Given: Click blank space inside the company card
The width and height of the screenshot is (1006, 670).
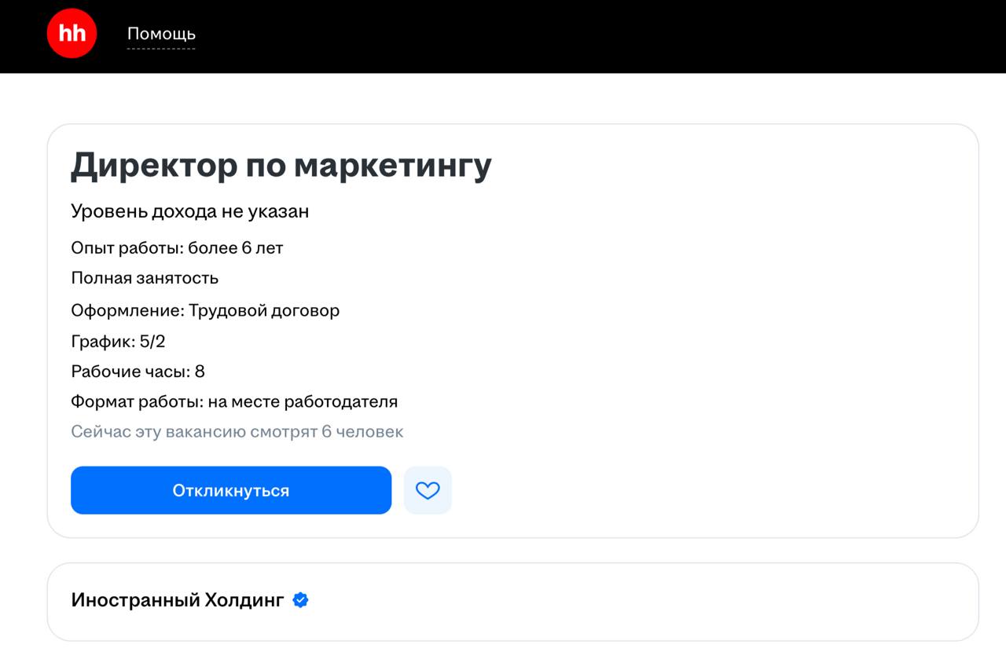Looking at the screenshot, I should (x=629, y=602).
